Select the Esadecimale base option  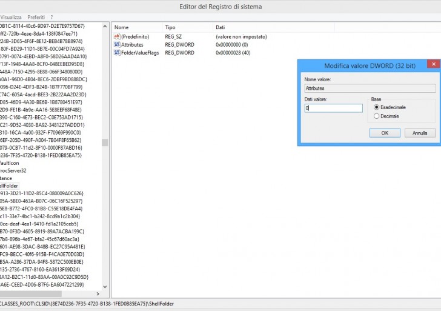point(377,107)
